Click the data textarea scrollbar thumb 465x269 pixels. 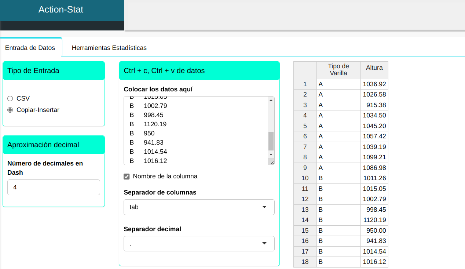pos(271,141)
